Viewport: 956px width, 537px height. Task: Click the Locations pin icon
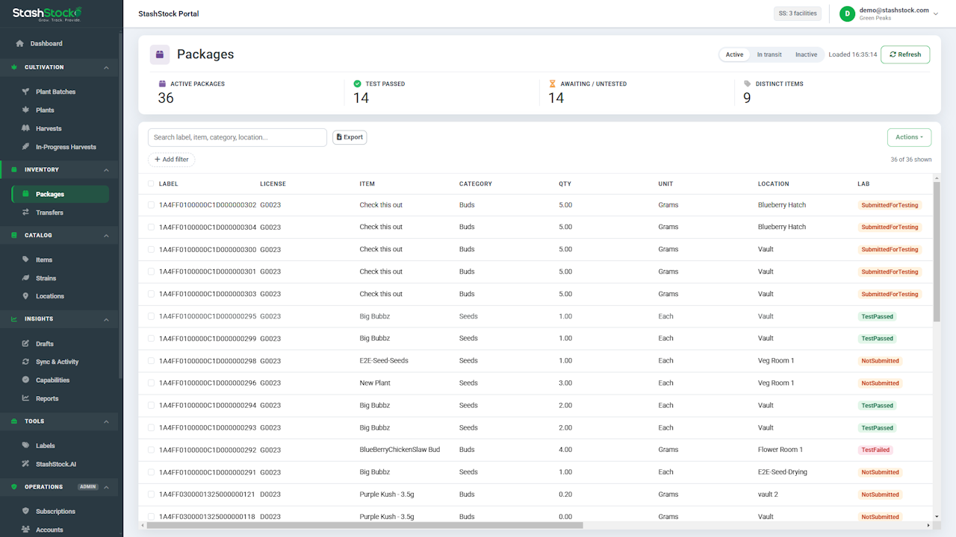click(26, 296)
